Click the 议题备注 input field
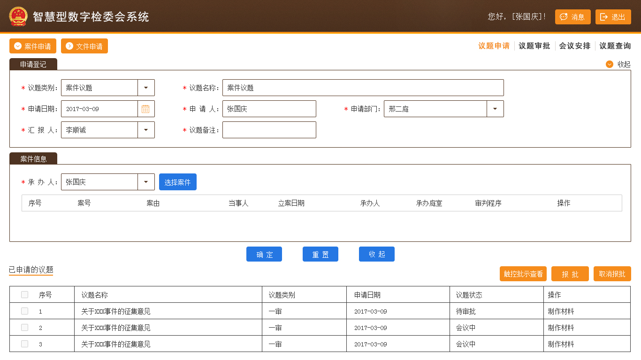641x360 pixels. (x=269, y=130)
